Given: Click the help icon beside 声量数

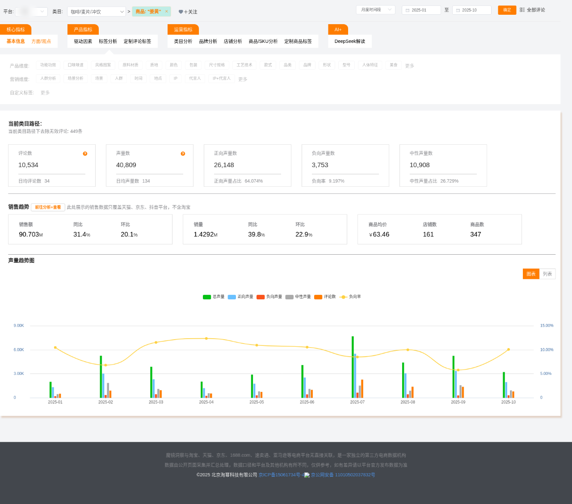Looking at the screenshot, I should (183, 154).
